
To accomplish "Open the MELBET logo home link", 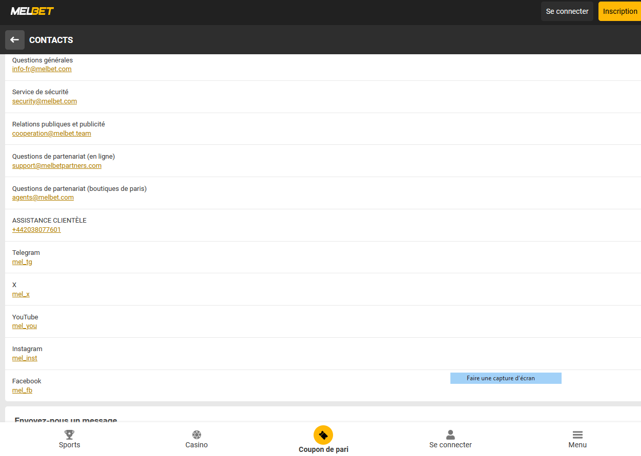I will tap(32, 11).
